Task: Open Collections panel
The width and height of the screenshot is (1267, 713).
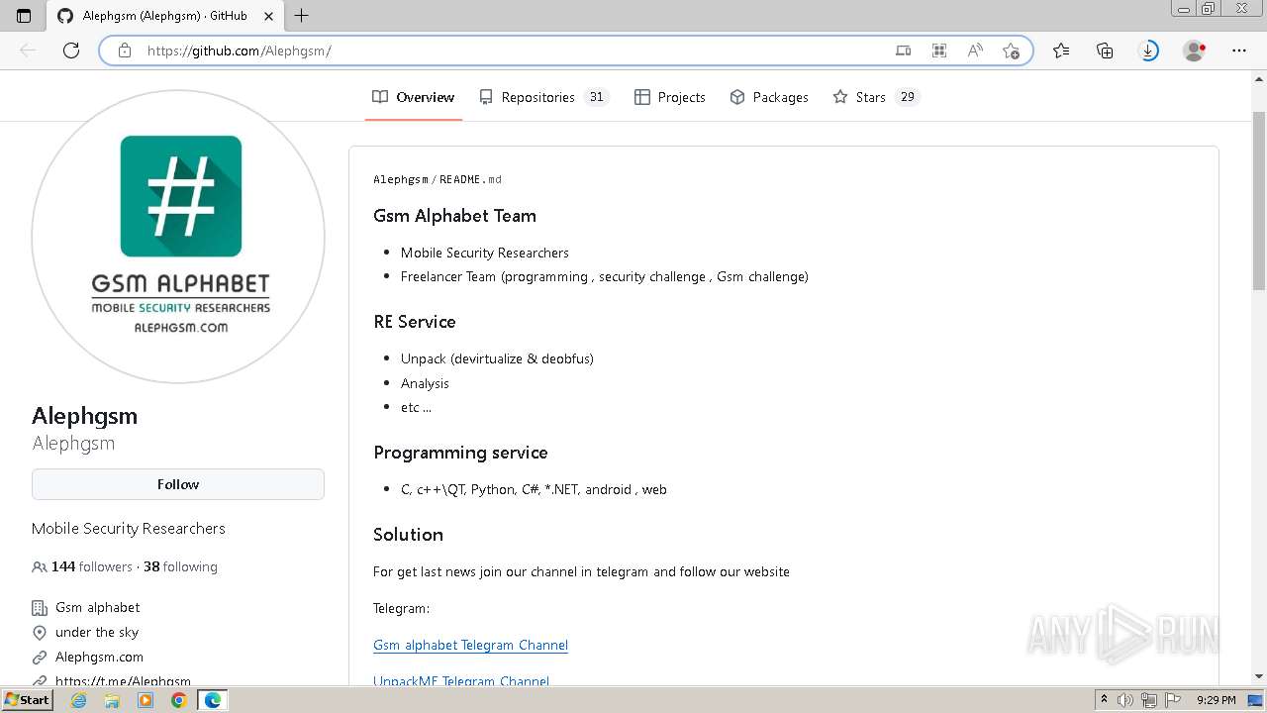Action: 1105,51
